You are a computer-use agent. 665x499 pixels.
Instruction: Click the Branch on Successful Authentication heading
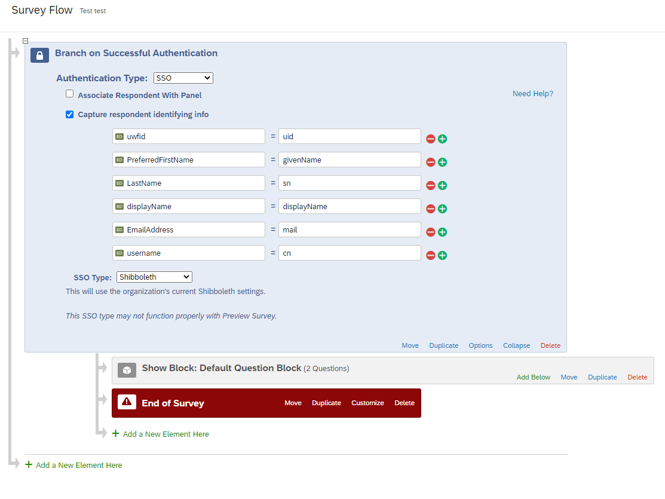(136, 53)
